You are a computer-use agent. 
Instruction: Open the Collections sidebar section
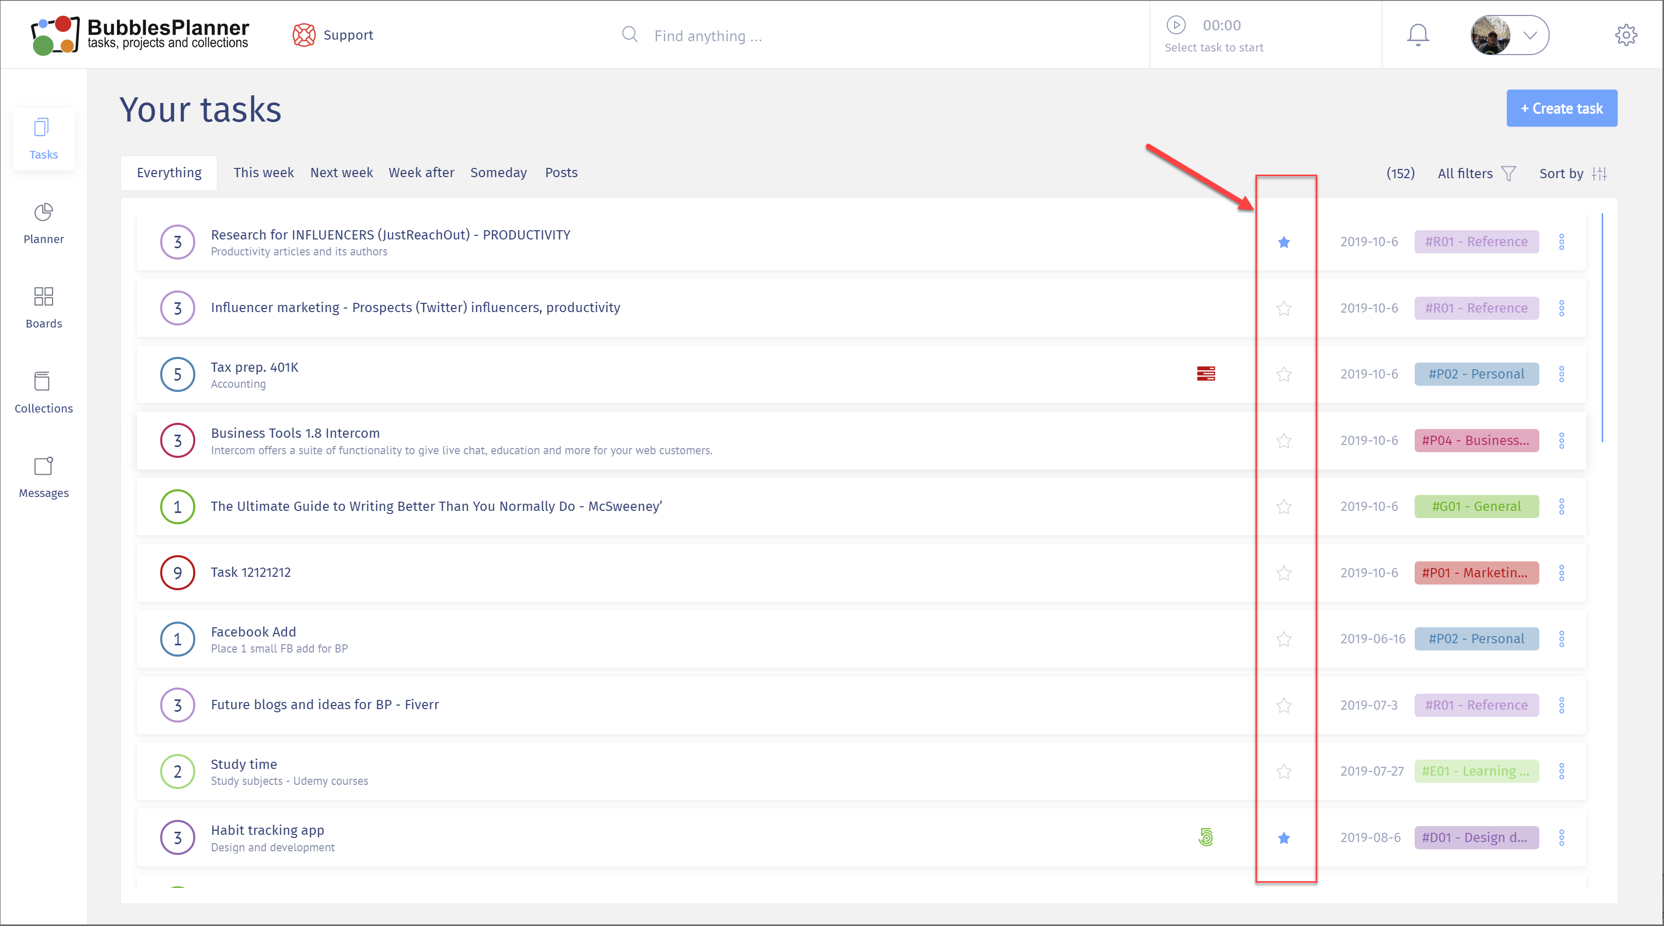[x=43, y=392]
